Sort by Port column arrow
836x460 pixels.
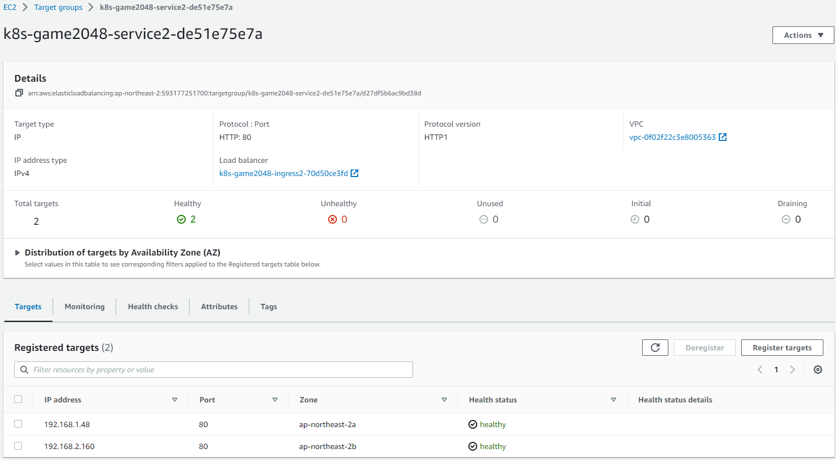coord(275,400)
